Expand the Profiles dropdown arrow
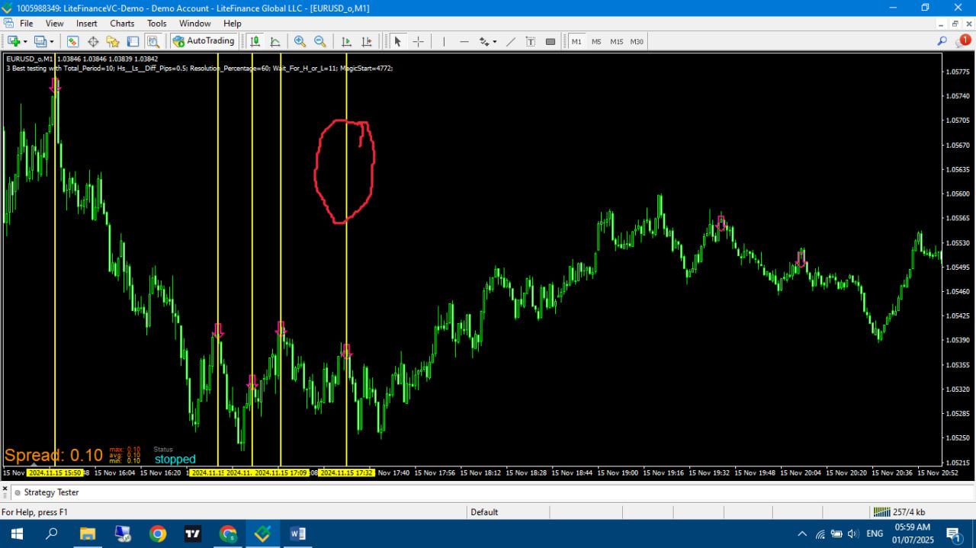This screenshot has height=548, width=976. [x=52, y=42]
